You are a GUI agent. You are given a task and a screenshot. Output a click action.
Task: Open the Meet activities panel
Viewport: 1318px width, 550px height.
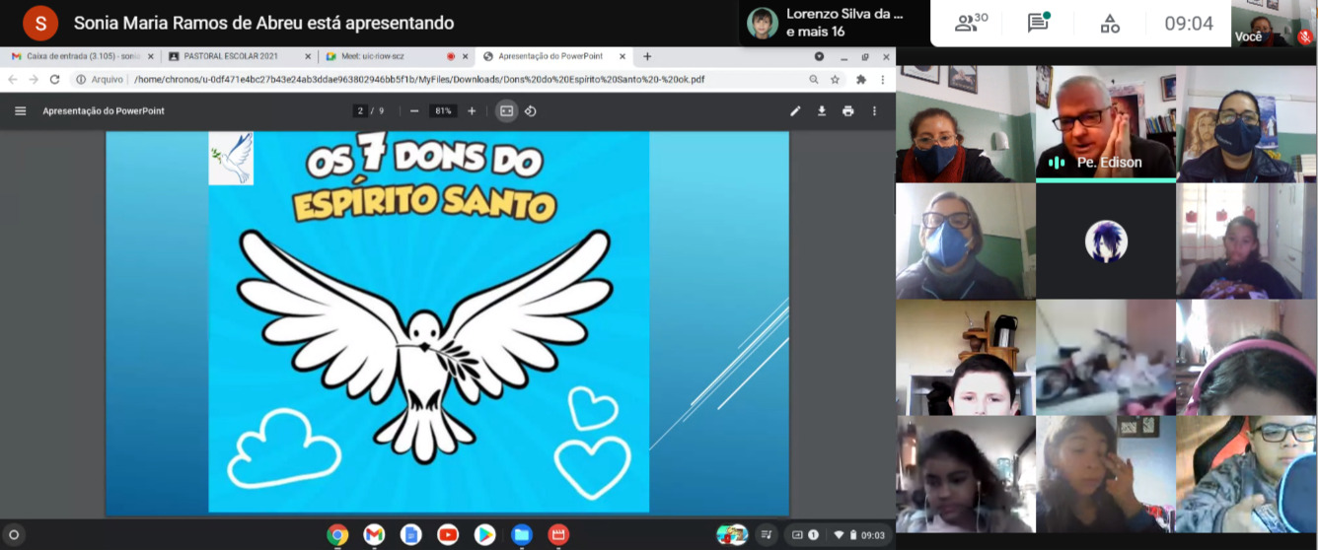click(1110, 24)
